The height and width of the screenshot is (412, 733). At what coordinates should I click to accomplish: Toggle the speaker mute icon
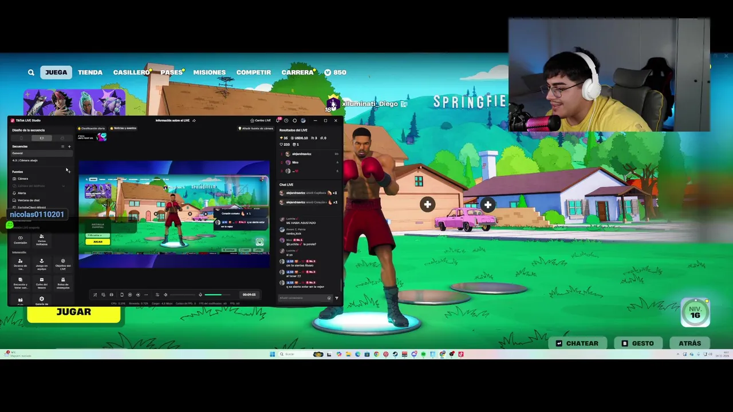(165, 295)
